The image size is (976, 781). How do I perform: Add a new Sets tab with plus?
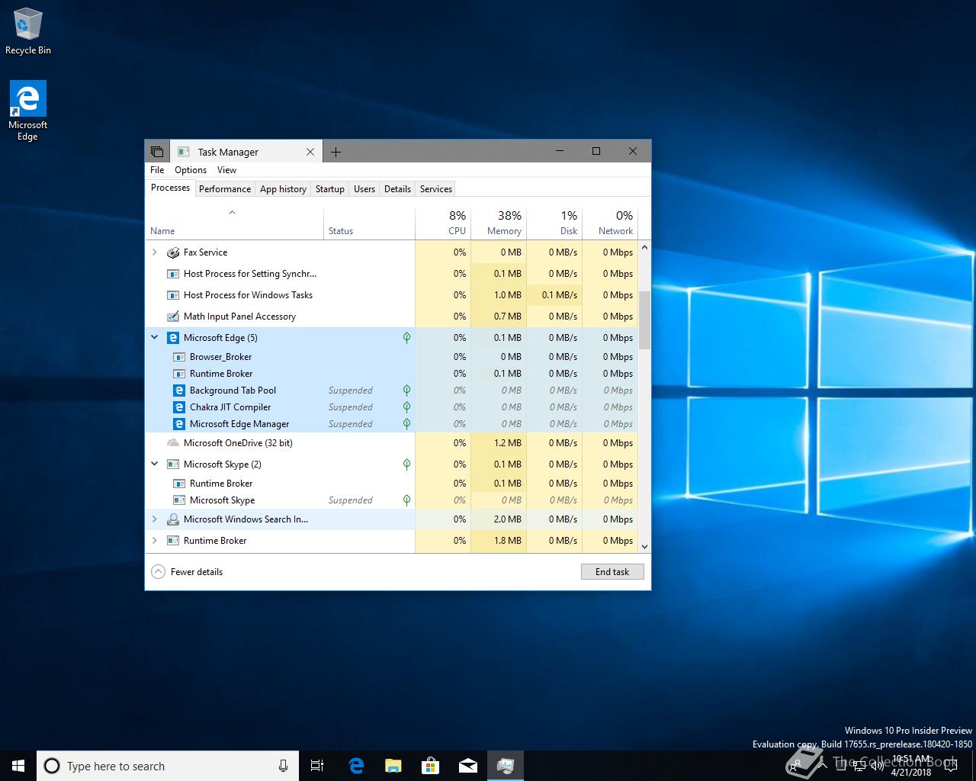click(335, 152)
